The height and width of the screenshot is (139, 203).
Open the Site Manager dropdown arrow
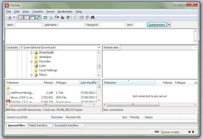click(14, 17)
